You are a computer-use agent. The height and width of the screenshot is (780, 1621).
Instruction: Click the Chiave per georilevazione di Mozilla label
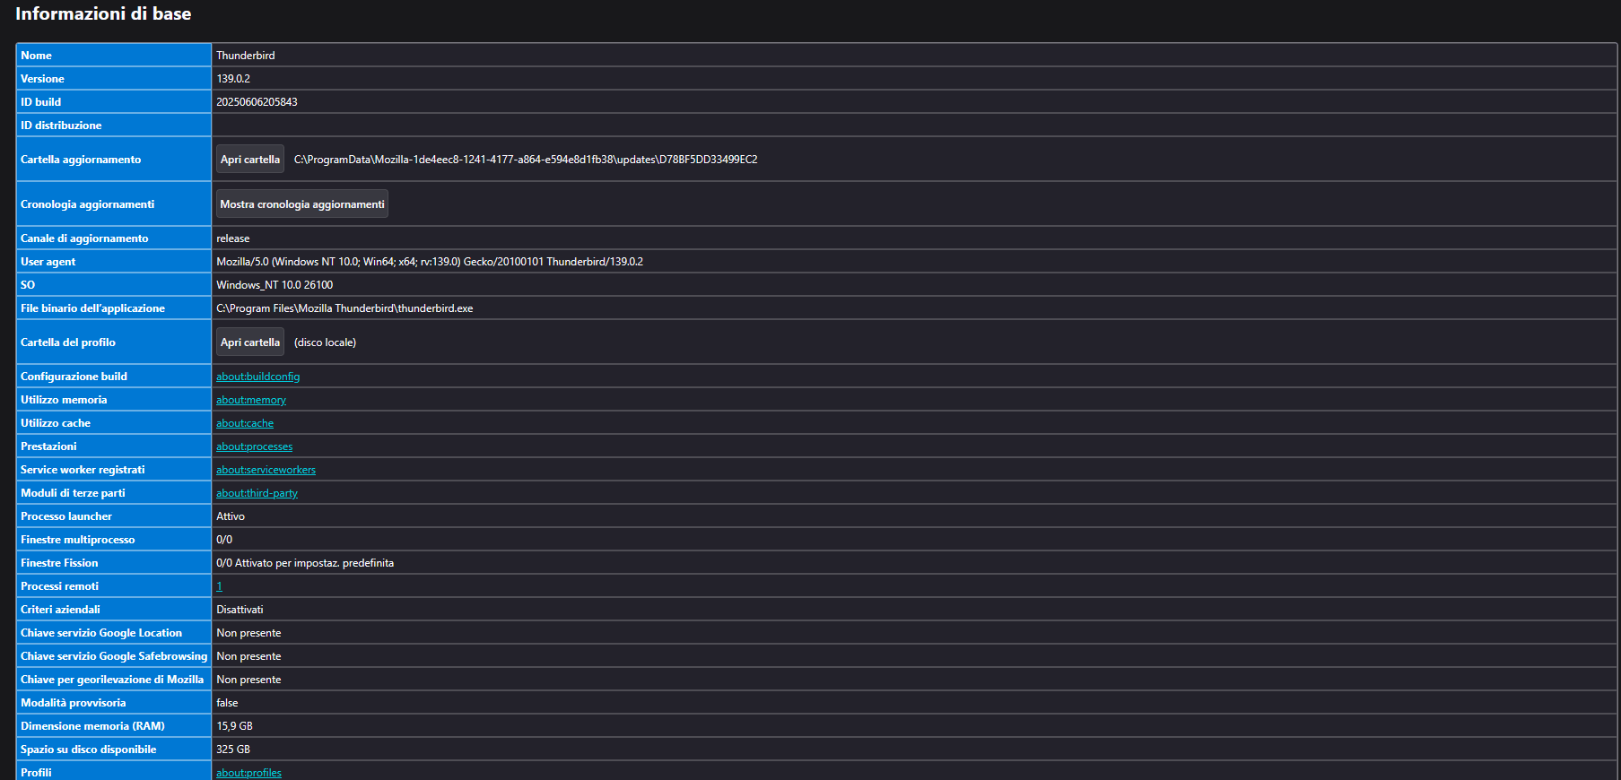pyautogui.click(x=112, y=680)
